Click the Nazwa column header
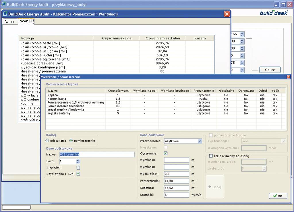This screenshot has height=212, width=294. tap(76, 91)
